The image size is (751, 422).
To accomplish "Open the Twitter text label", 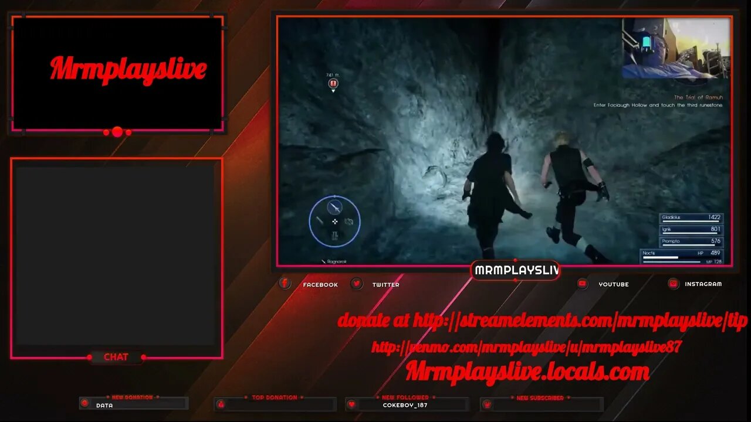I will coord(385,285).
